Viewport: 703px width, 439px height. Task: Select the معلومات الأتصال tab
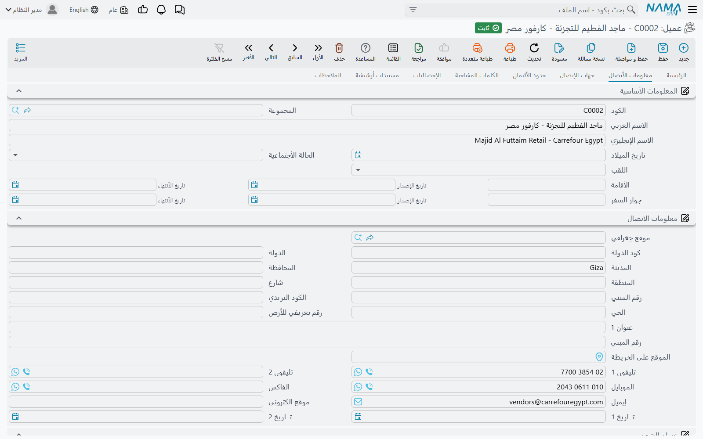(x=630, y=76)
